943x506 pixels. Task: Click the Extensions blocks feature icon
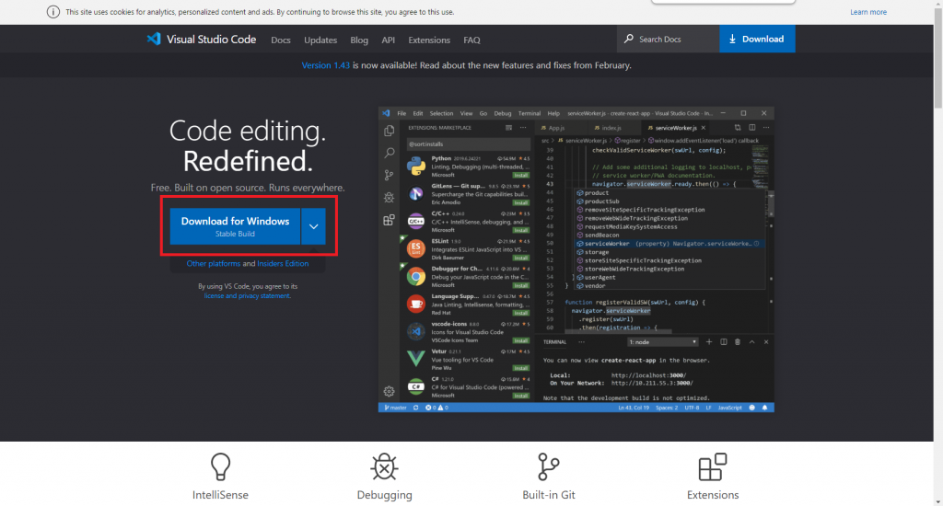(x=713, y=467)
